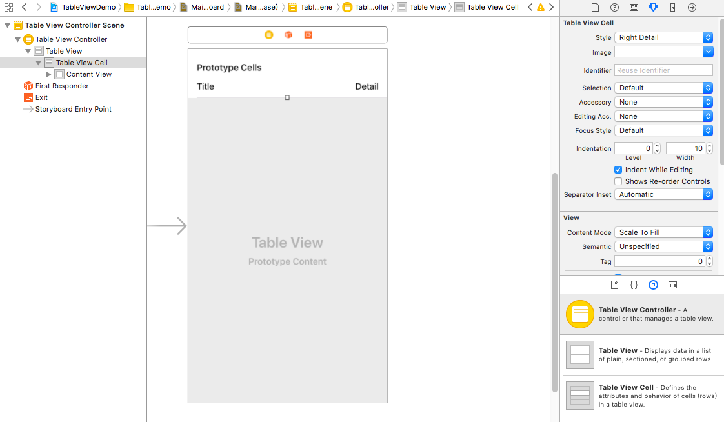Switch to the Identity inspector
Viewport: 724px width, 422px height.
tap(634, 8)
